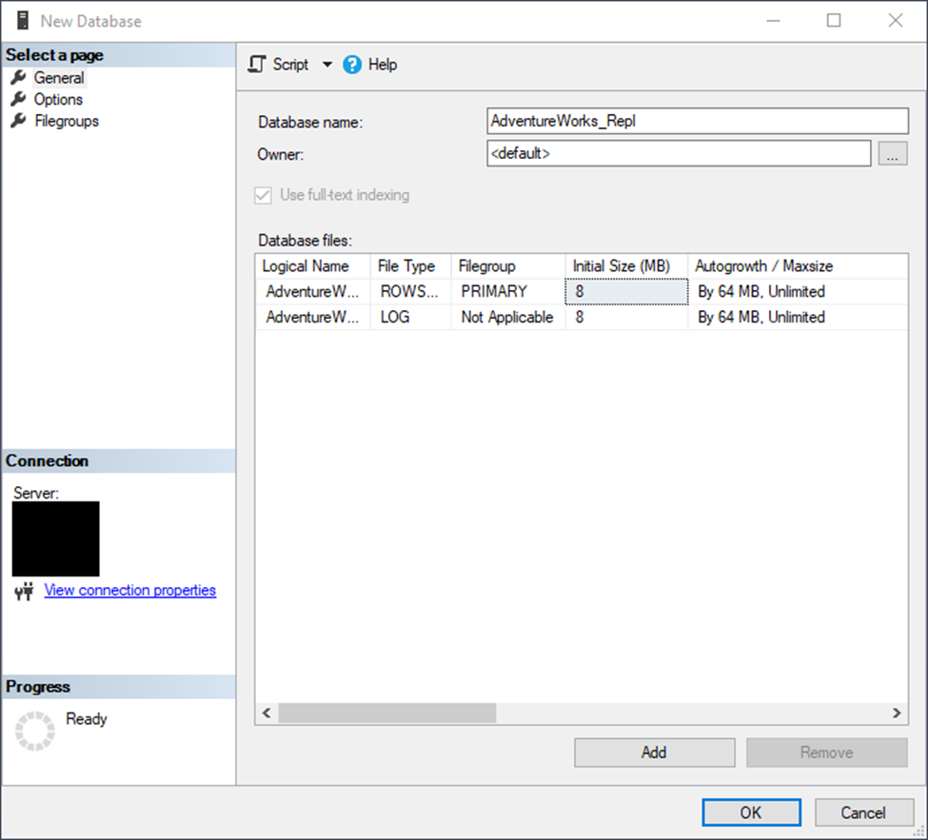Open the Script dropdown arrow

(327, 65)
